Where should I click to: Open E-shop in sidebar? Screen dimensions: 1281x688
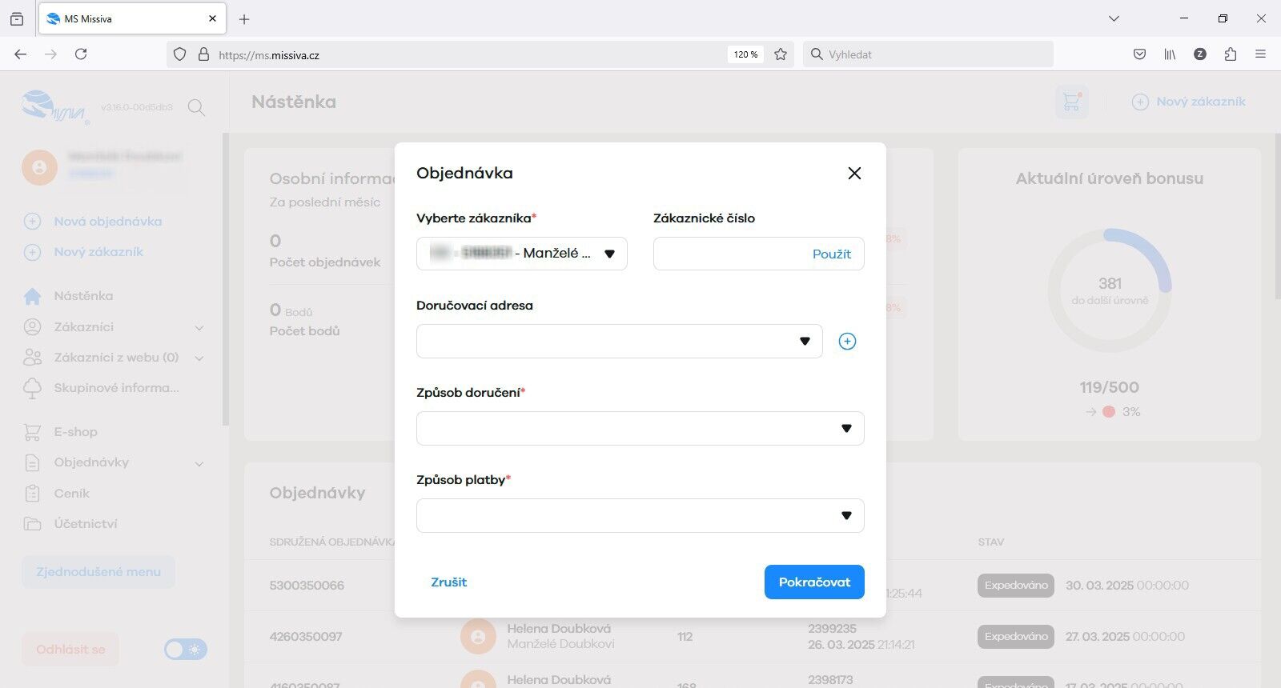click(x=75, y=432)
